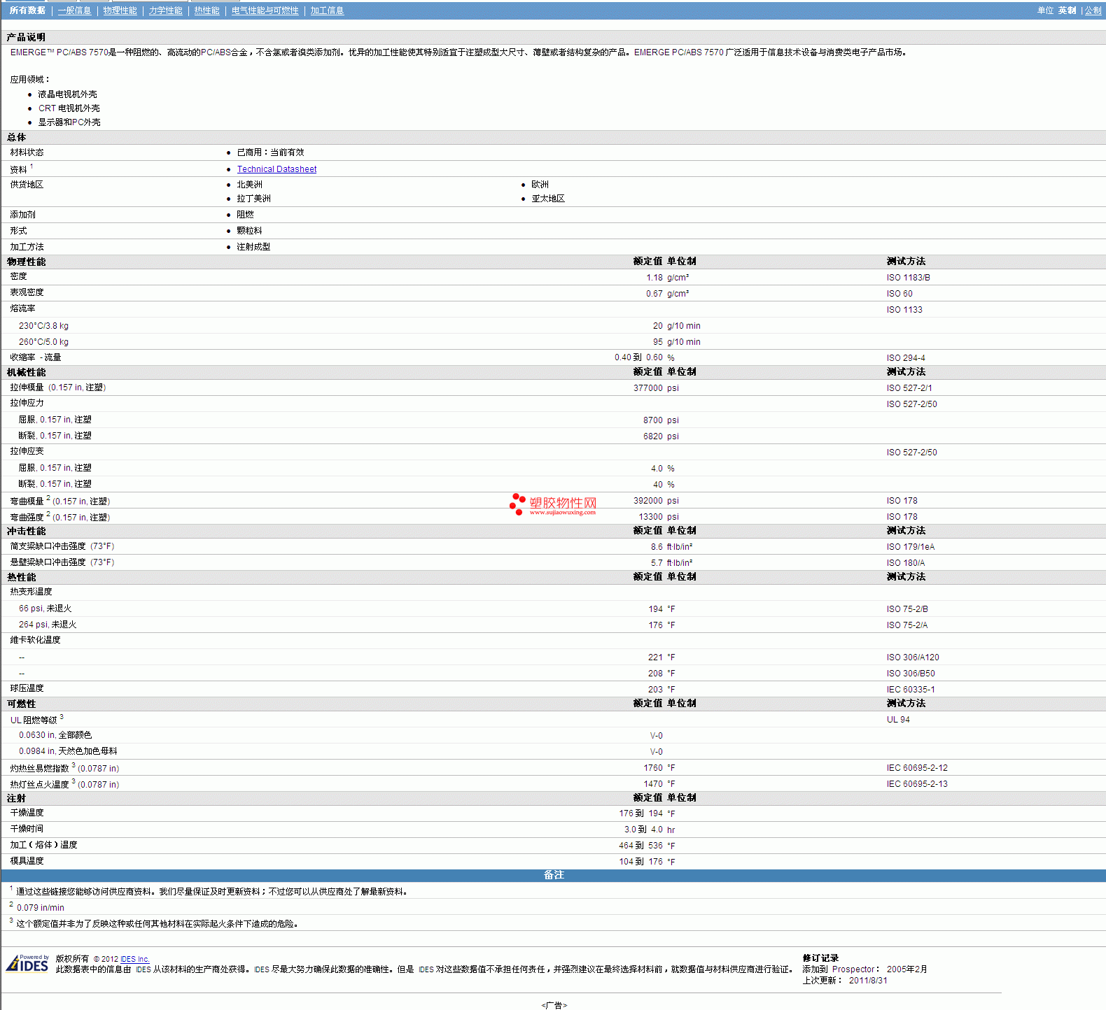Click the 干燥温度 row label

tap(27, 813)
